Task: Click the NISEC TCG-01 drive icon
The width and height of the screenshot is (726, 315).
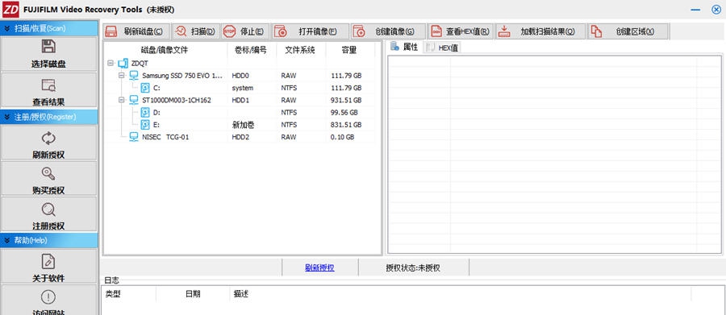Action: [x=134, y=137]
